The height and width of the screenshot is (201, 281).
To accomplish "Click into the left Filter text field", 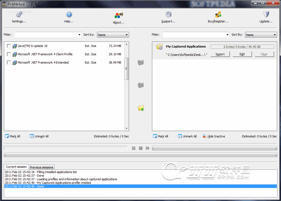I will tap(46, 35).
